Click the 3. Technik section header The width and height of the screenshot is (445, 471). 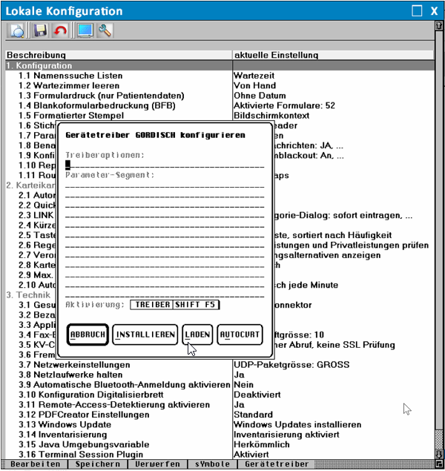pyautogui.click(x=28, y=294)
